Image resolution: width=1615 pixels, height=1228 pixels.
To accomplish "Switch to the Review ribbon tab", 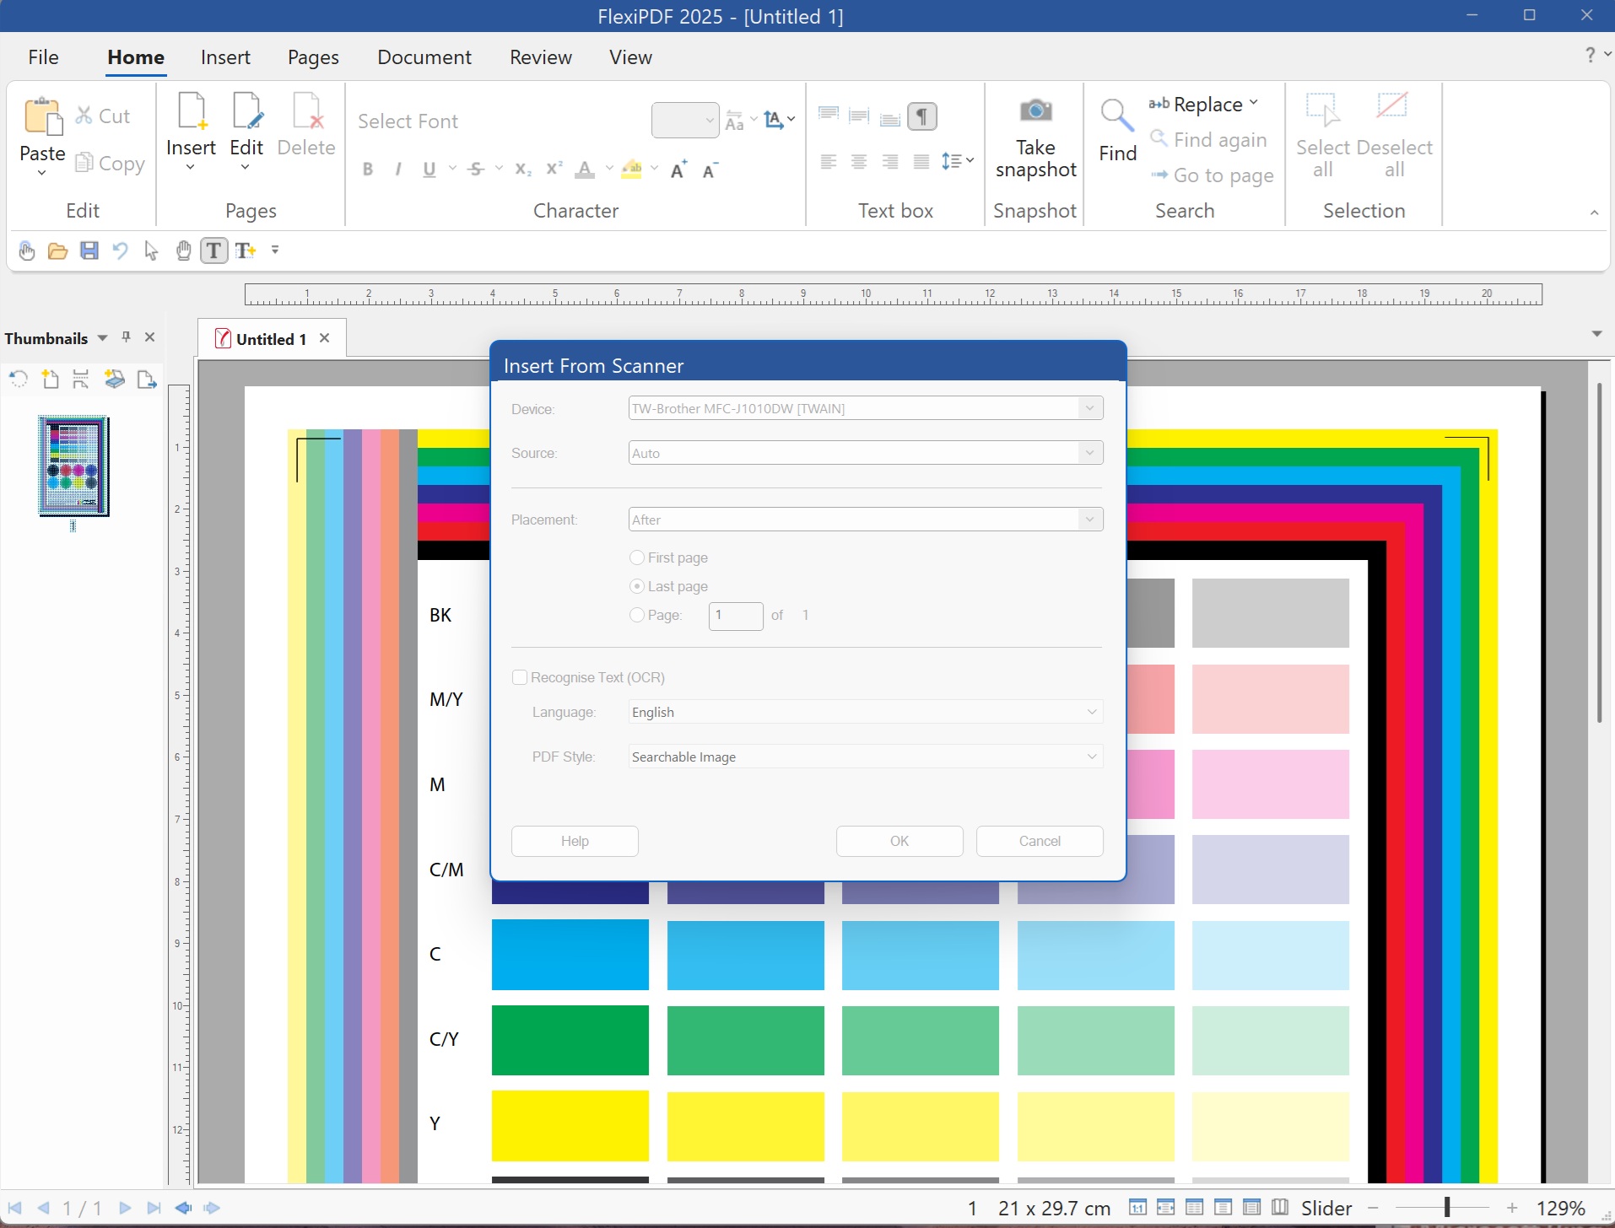I will click(x=540, y=57).
